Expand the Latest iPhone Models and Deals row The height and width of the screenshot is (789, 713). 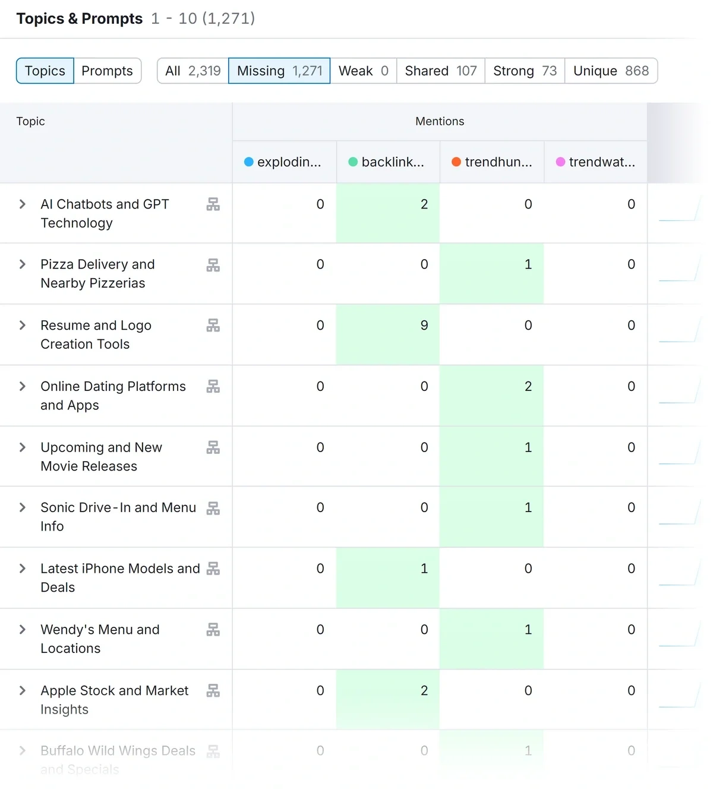point(22,569)
